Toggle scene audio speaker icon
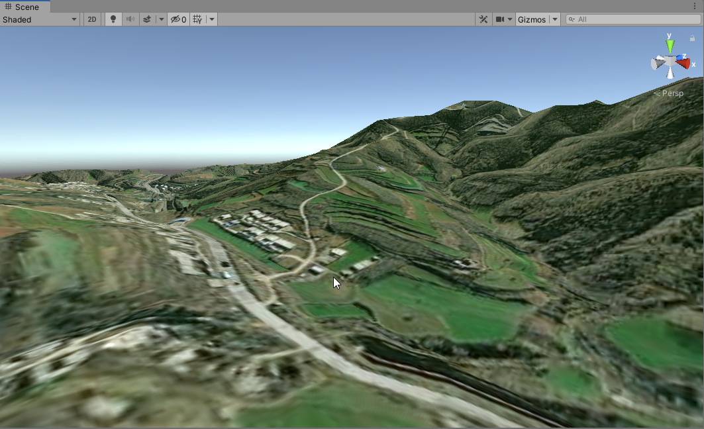The image size is (704, 429). (x=130, y=19)
